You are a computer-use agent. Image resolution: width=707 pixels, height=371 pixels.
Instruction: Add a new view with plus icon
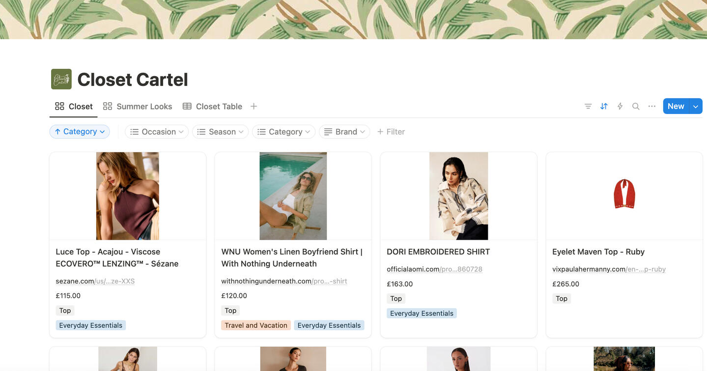coord(254,106)
